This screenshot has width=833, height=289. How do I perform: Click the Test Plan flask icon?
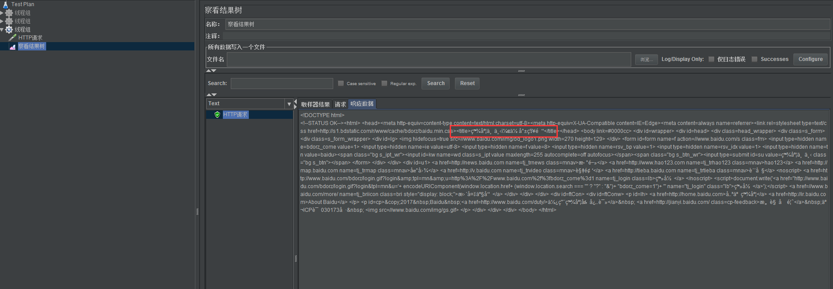pos(6,4)
